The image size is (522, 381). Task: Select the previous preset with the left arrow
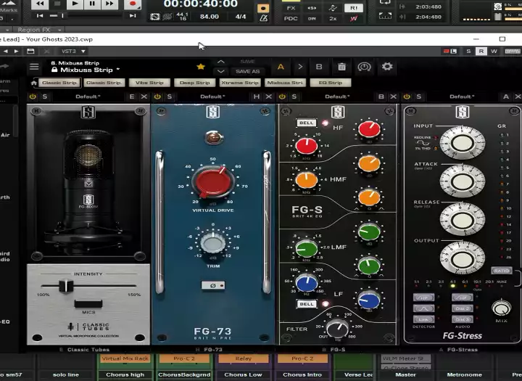point(5,51)
